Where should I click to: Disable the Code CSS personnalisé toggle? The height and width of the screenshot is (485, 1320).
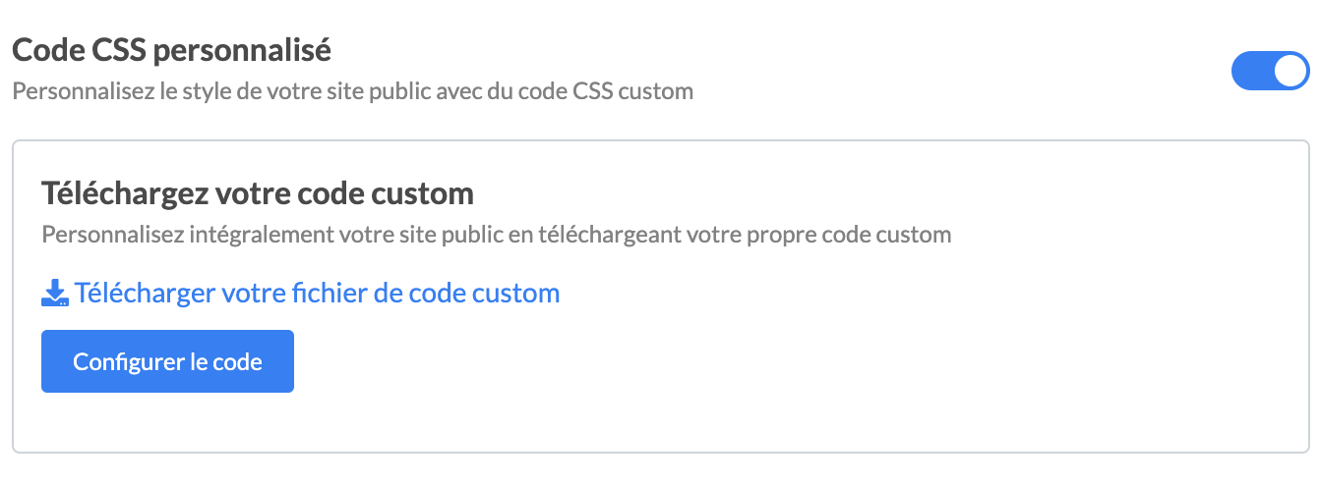(x=1270, y=71)
